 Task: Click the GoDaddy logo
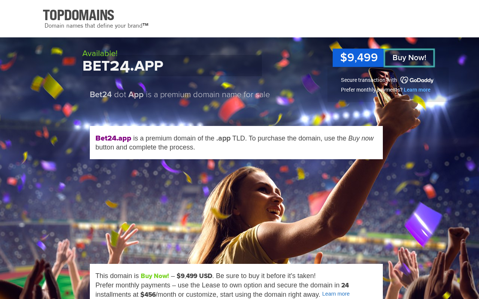[417, 80]
